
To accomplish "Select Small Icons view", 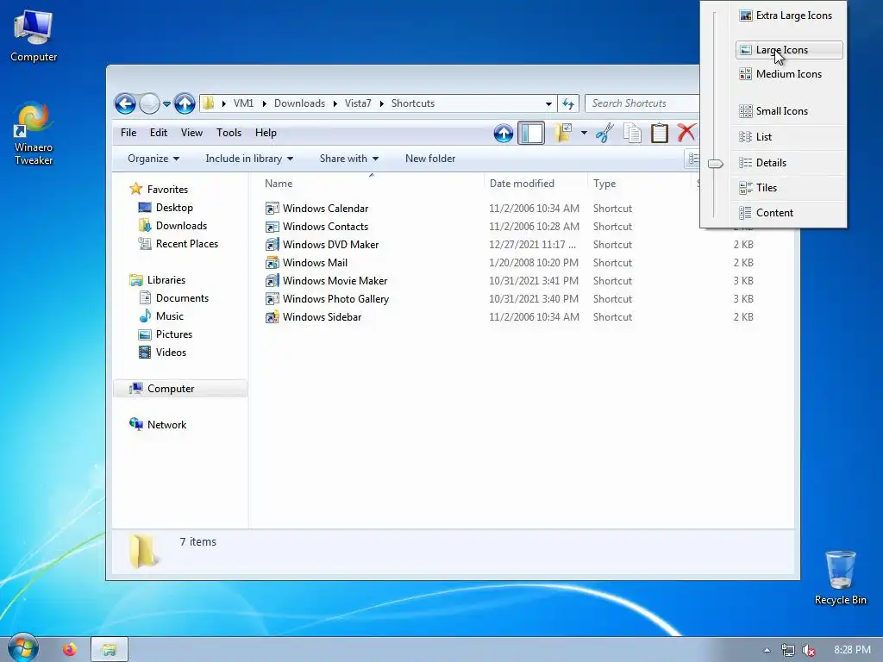I will (789, 111).
